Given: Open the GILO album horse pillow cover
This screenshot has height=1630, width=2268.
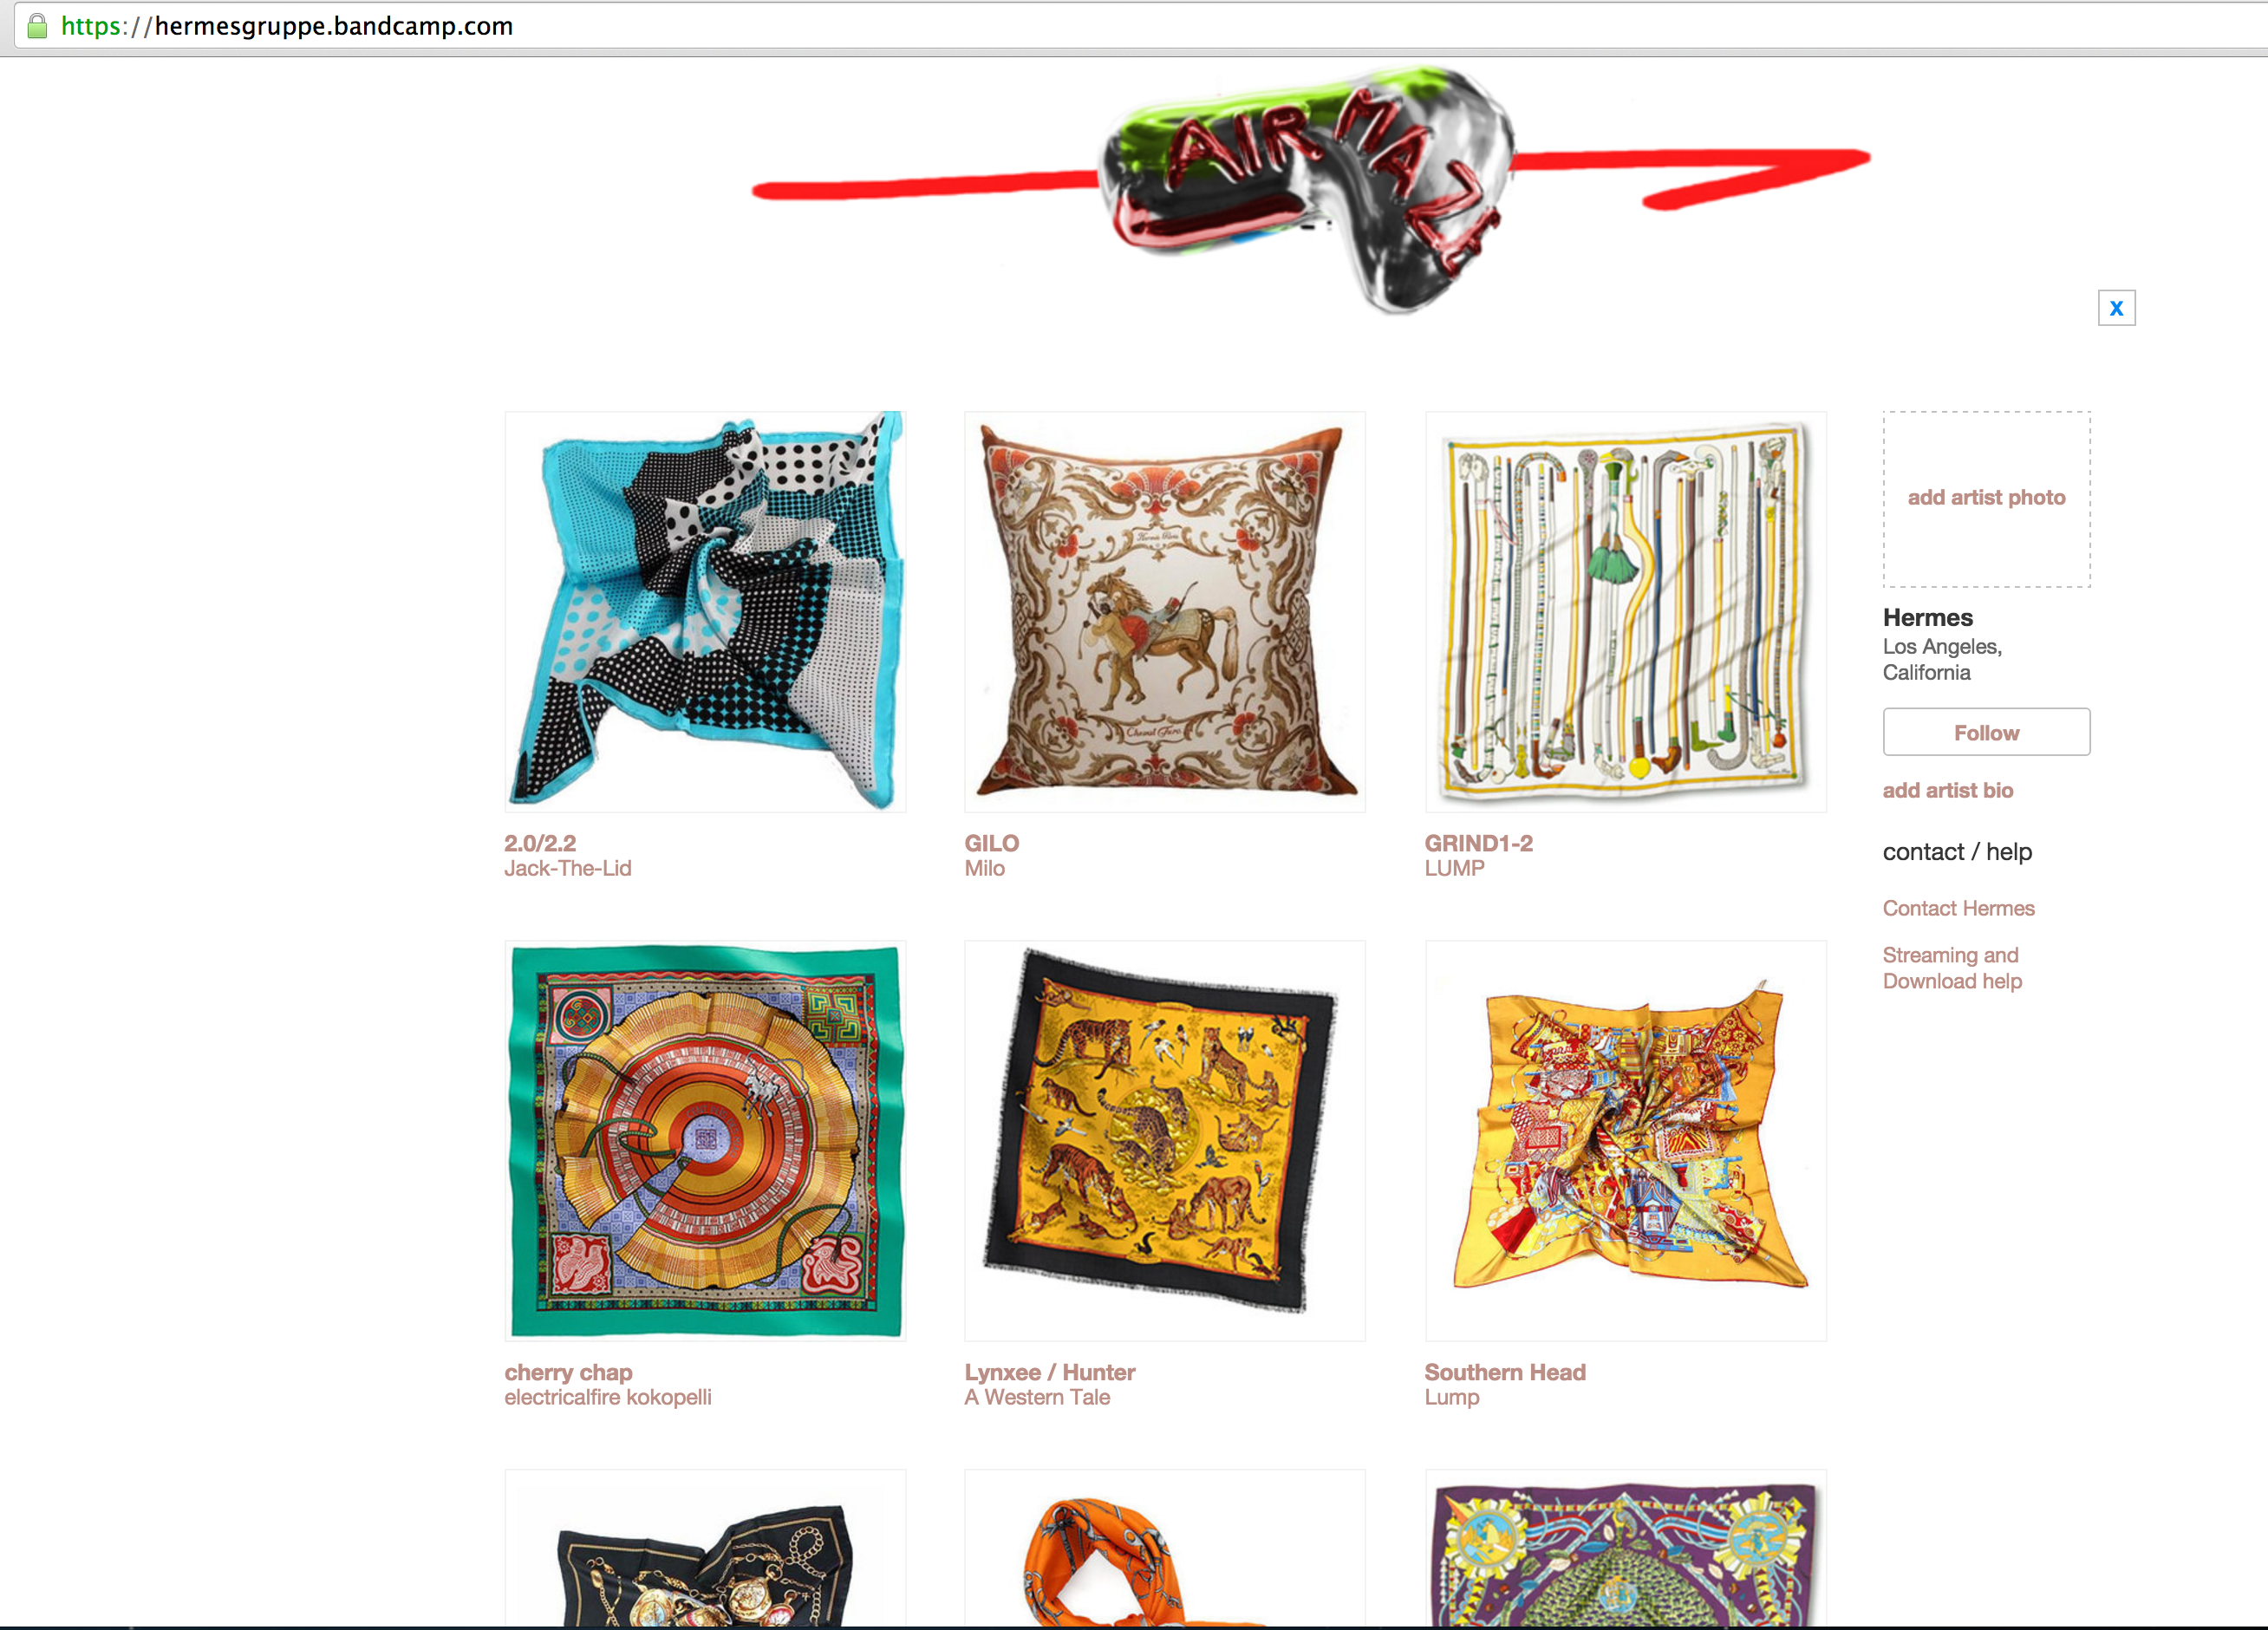Looking at the screenshot, I should tap(1165, 611).
